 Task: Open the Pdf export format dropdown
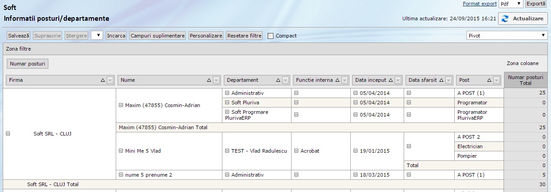pos(511,4)
